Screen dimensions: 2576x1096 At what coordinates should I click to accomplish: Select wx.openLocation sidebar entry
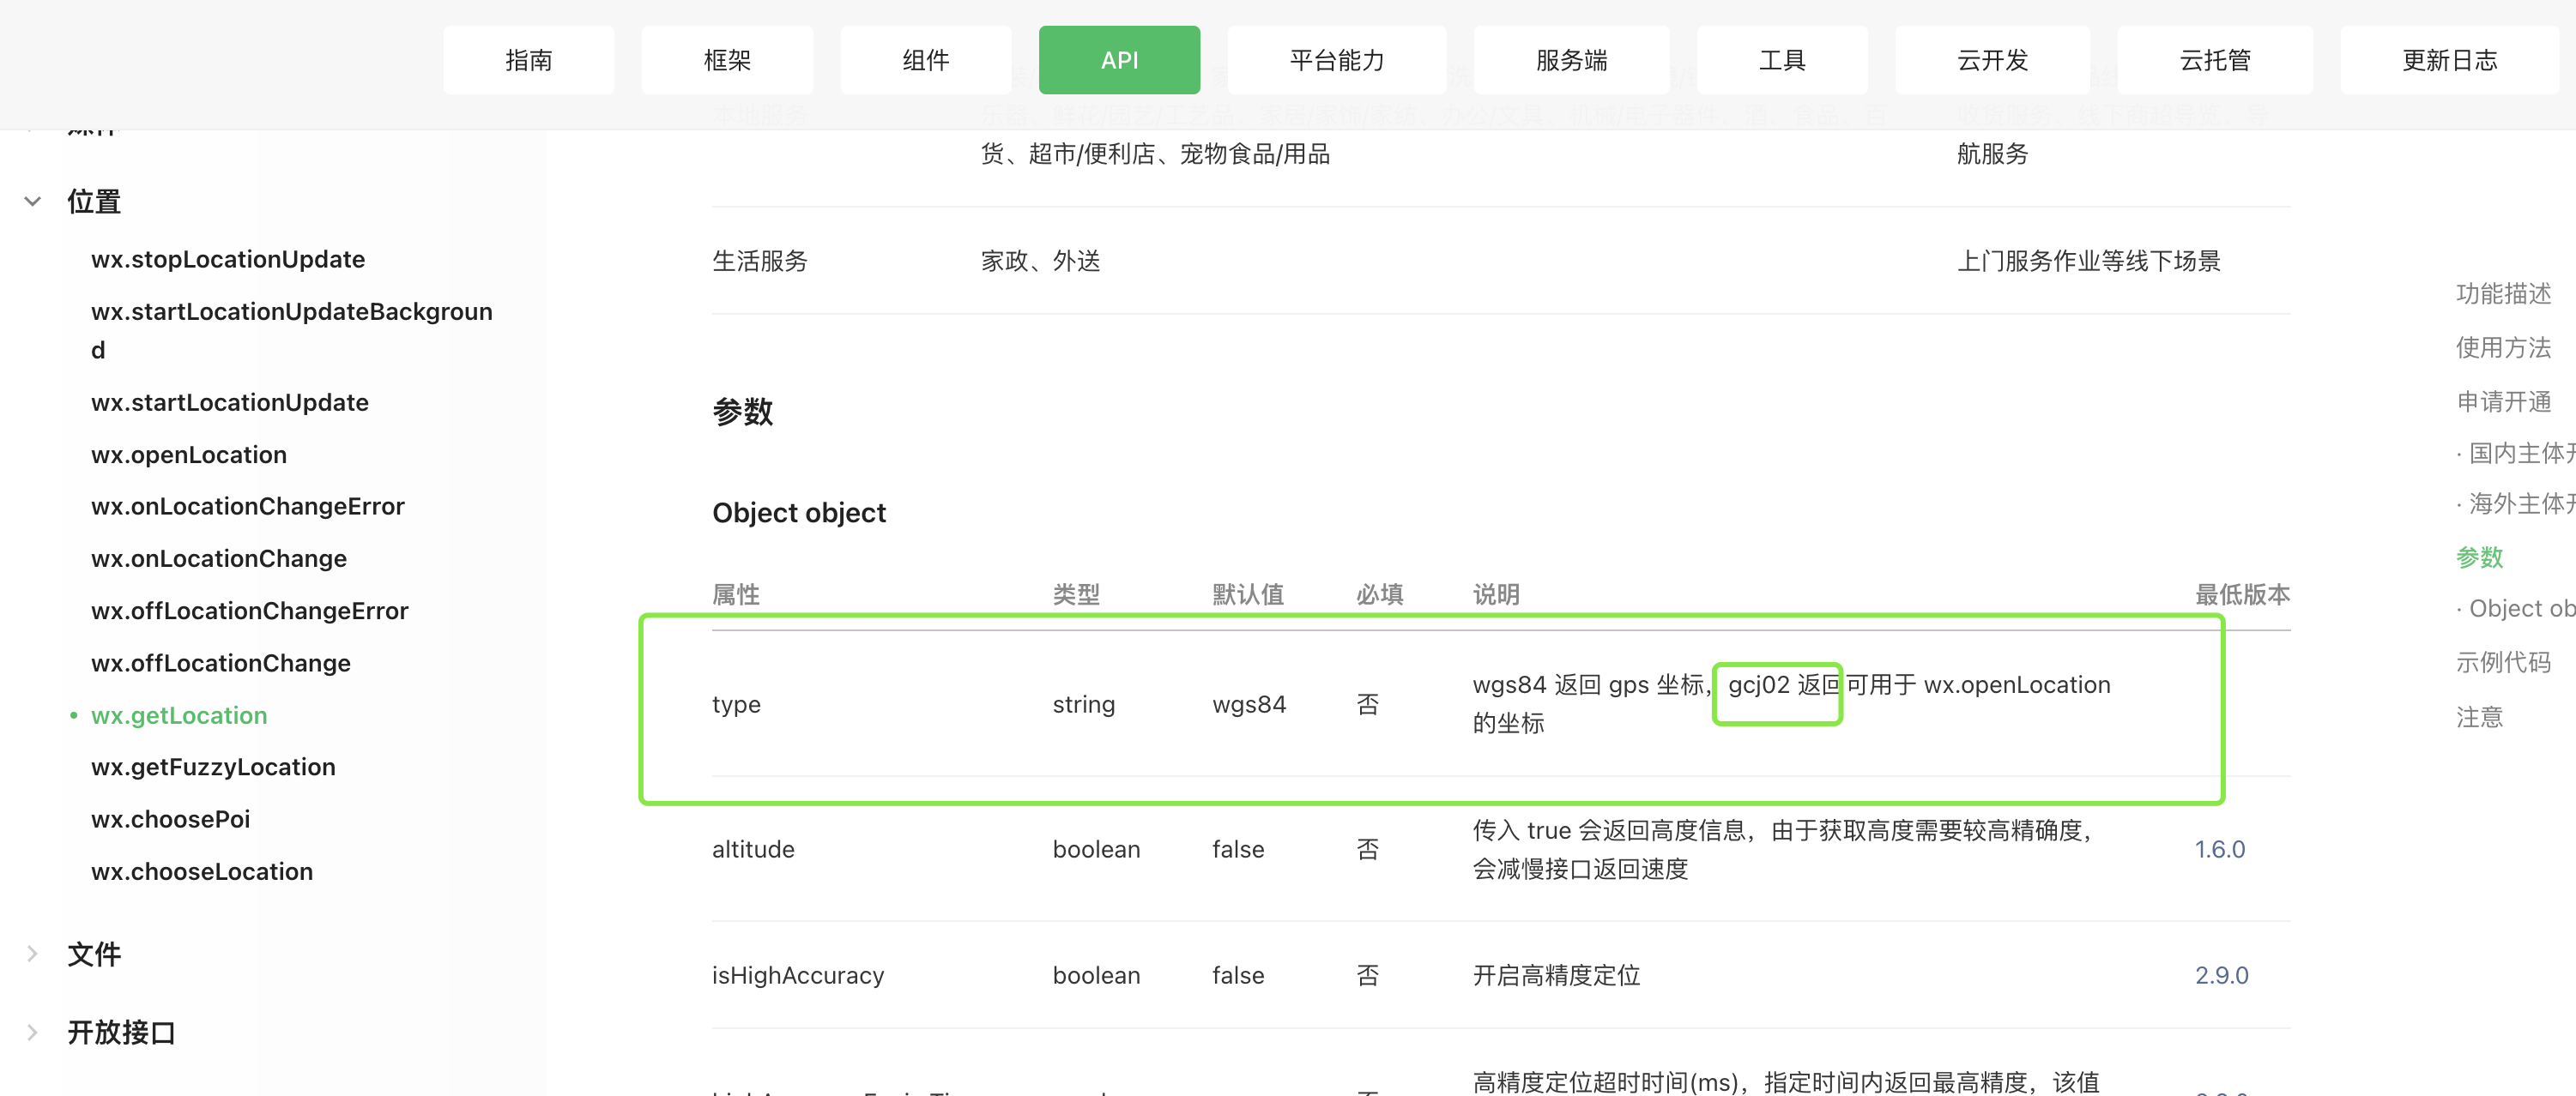point(189,455)
